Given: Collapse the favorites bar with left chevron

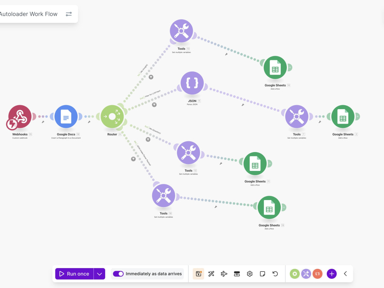Looking at the screenshot, I should click(x=346, y=274).
